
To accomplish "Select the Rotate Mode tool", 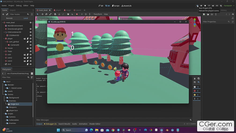I will pos(46,14).
